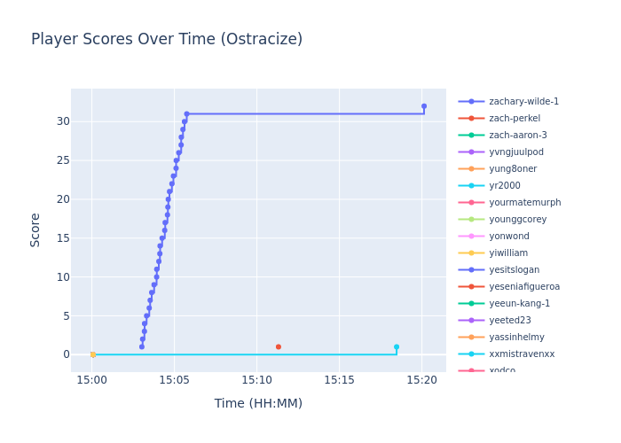Click the younggcorey light green legend marker
Screen dimensions: 621x443
pos(471,220)
